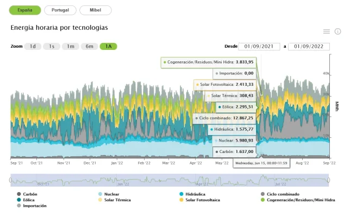Click the left navigator range handle
350x217 pixels.
click(10, 180)
